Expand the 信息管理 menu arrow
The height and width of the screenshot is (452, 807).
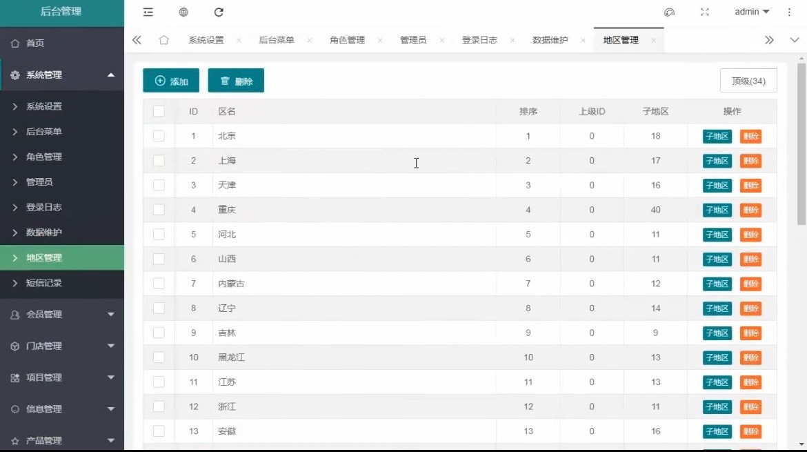click(110, 409)
